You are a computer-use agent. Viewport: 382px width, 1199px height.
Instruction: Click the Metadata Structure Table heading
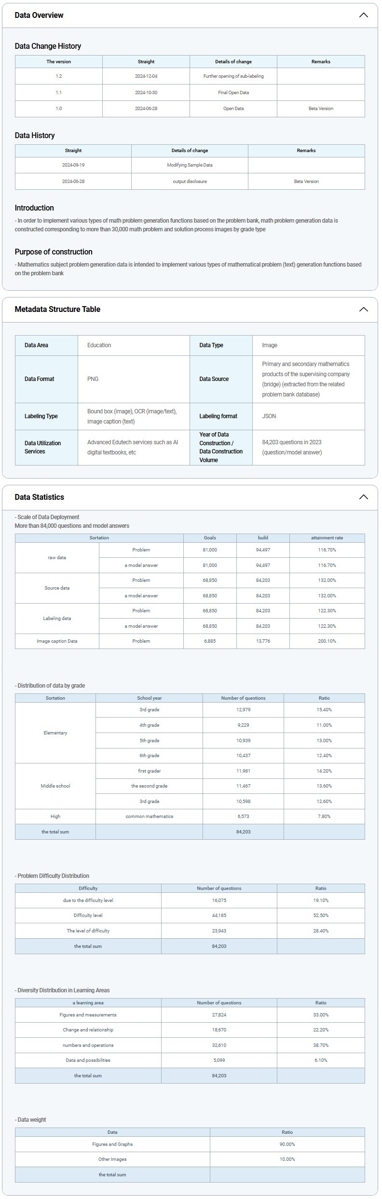(x=57, y=310)
